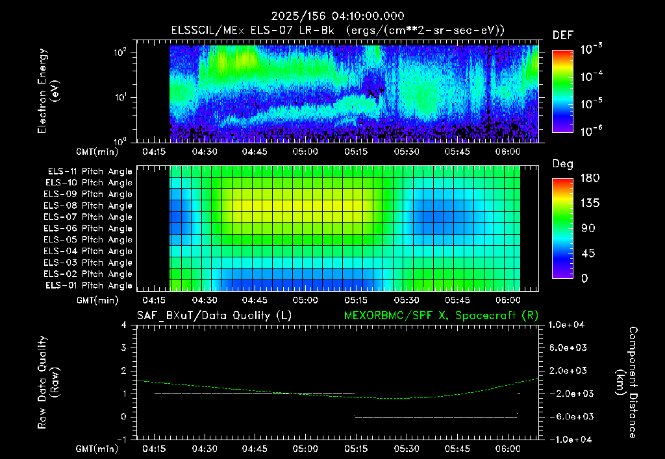Click the 6.0e+03 right axis value

[568, 347]
